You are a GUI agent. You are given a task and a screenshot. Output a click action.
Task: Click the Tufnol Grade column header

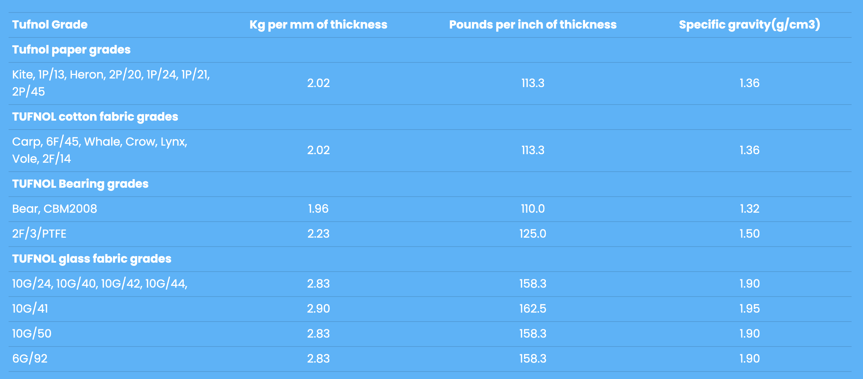[x=50, y=25]
